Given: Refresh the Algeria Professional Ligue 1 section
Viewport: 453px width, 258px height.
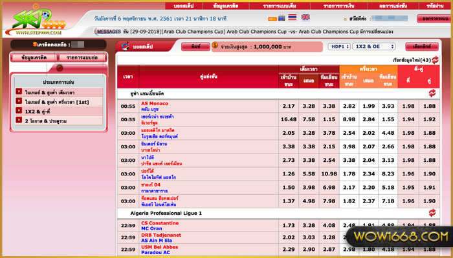Looking at the screenshot, I should (431, 212).
